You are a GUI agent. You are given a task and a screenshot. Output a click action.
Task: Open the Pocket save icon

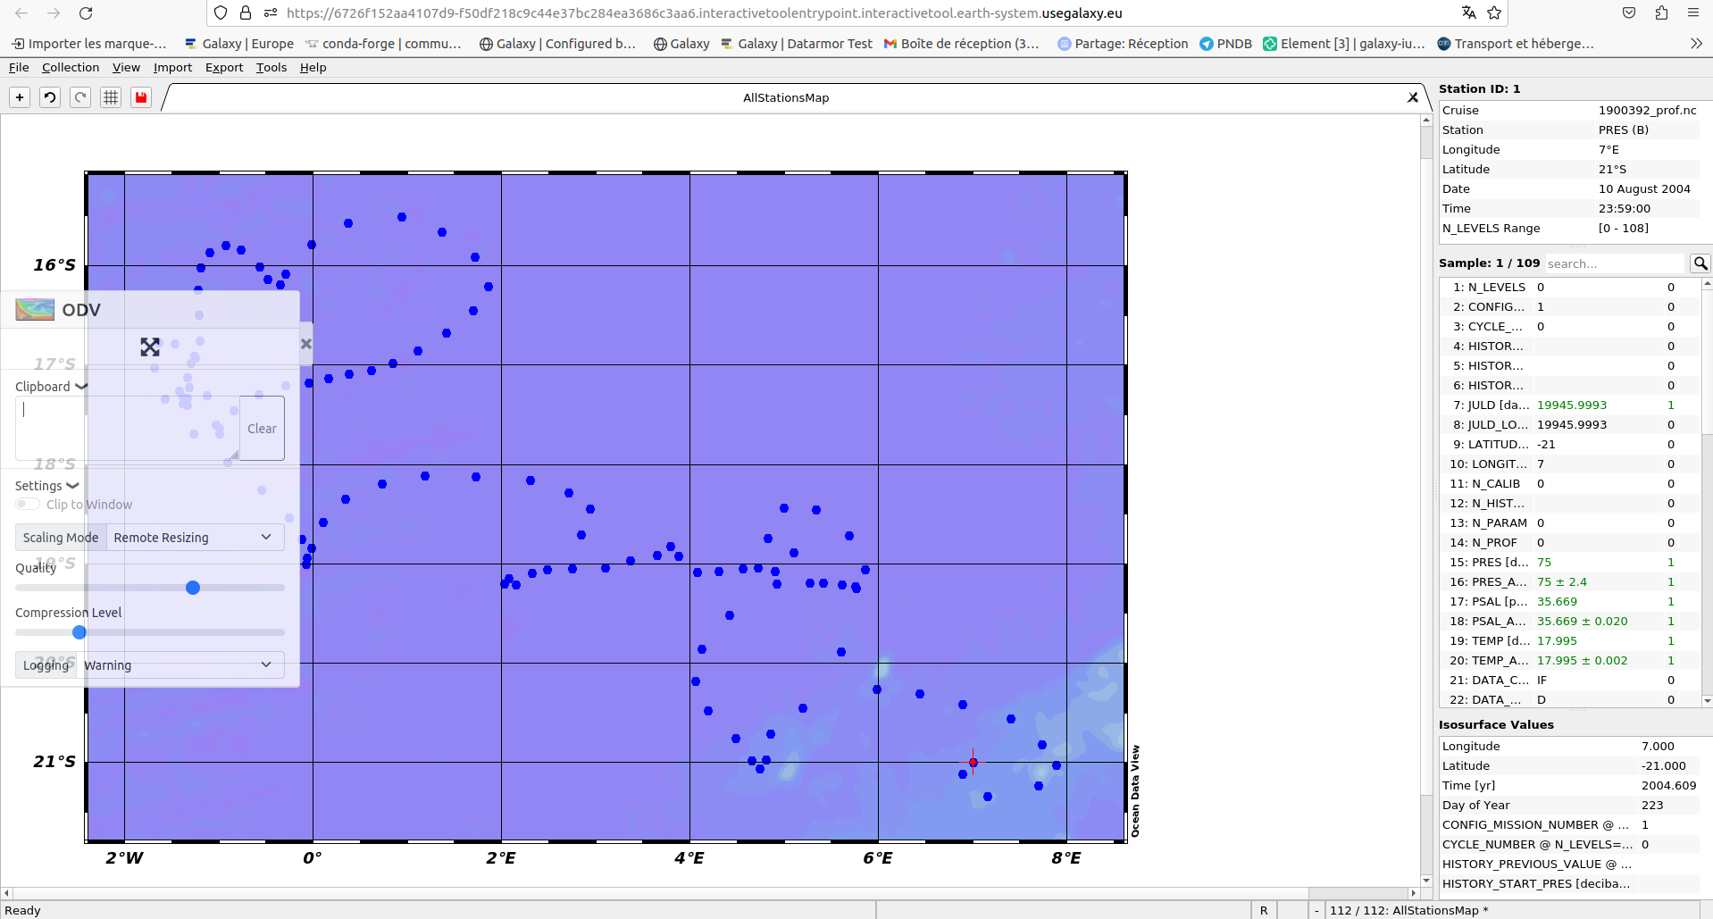coord(1629,13)
